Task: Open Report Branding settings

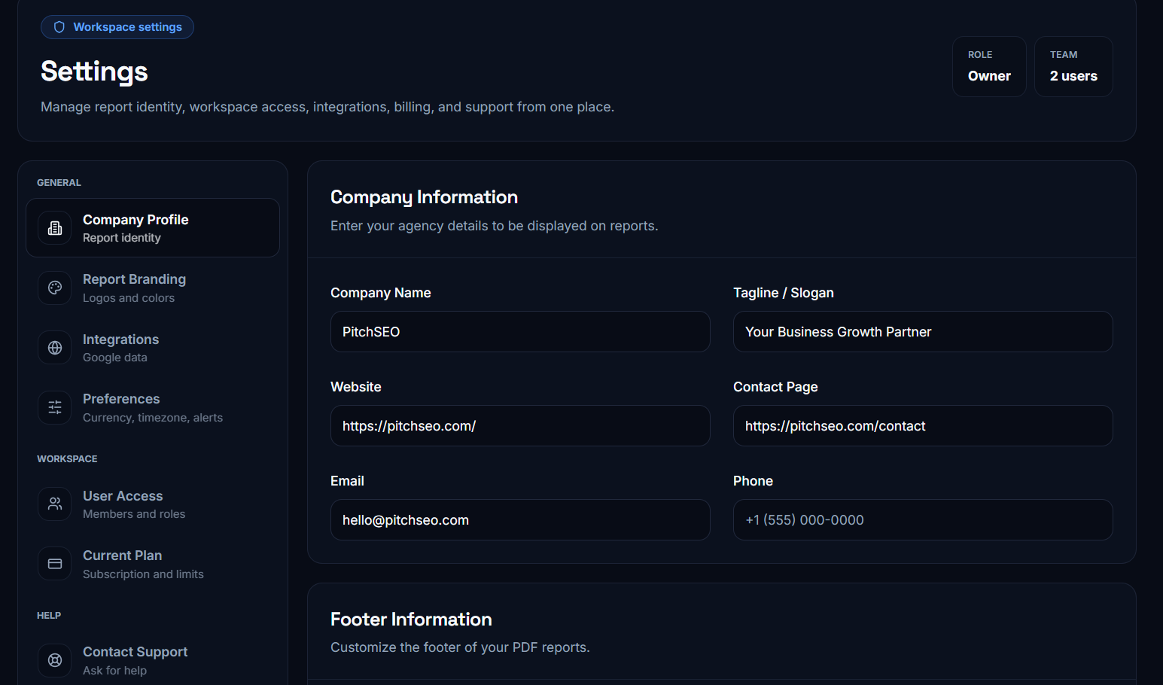Action: point(153,288)
